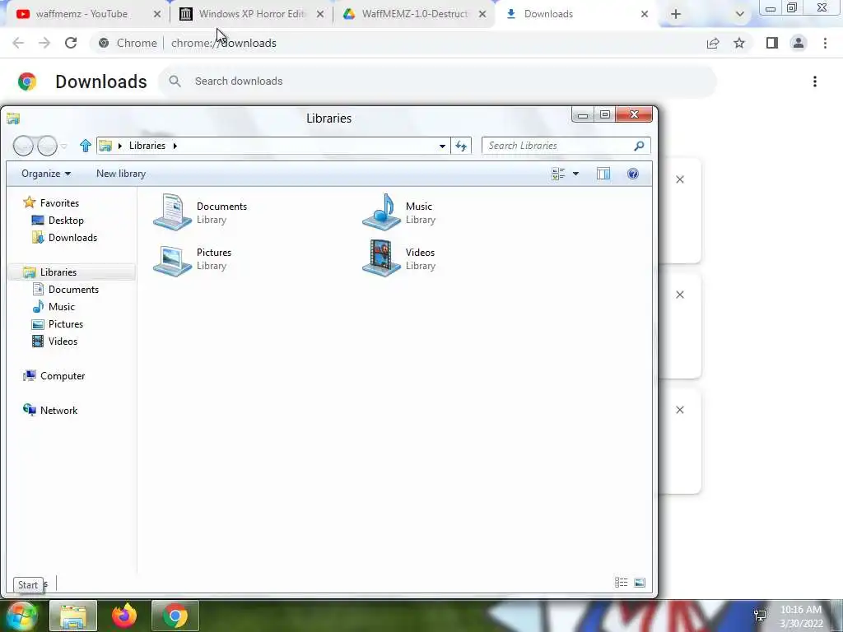Click the Change your view icon

tap(558, 174)
